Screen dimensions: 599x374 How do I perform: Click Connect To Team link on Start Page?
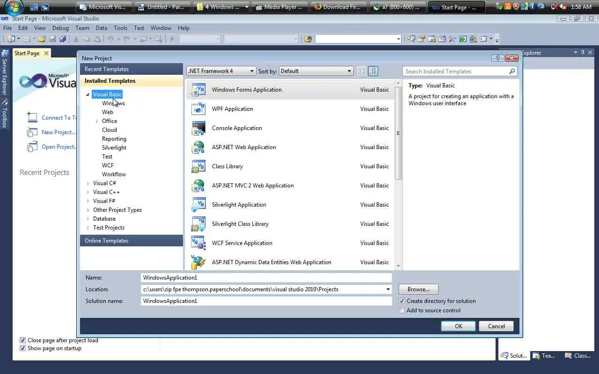[59, 118]
